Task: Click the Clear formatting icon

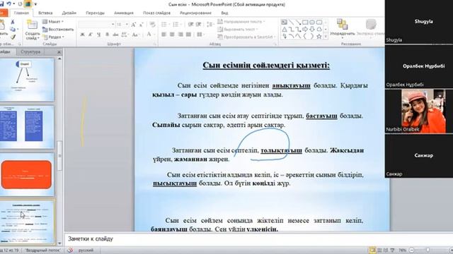Action: pos(152,25)
